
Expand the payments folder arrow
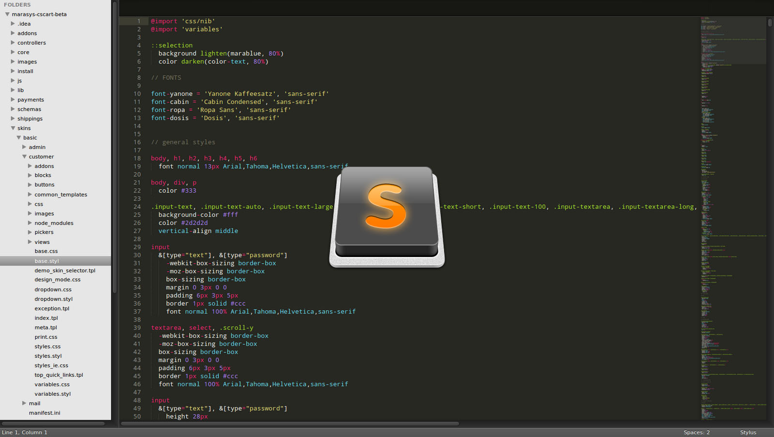click(13, 99)
